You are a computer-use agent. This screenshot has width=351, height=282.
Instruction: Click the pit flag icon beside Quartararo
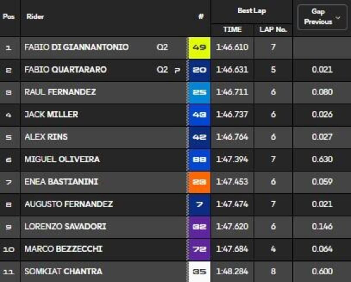pos(177,70)
